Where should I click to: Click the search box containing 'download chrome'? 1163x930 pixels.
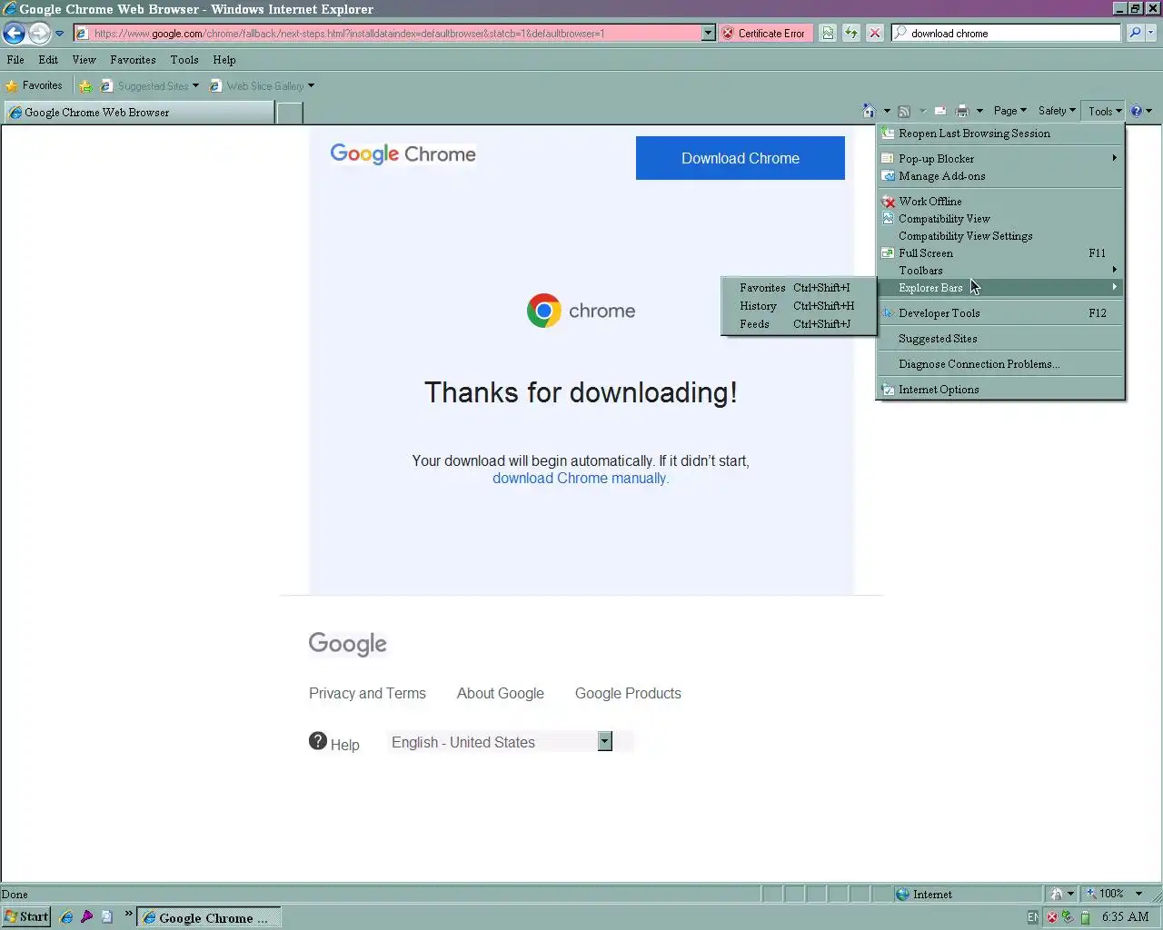pyautogui.click(x=1007, y=34)
